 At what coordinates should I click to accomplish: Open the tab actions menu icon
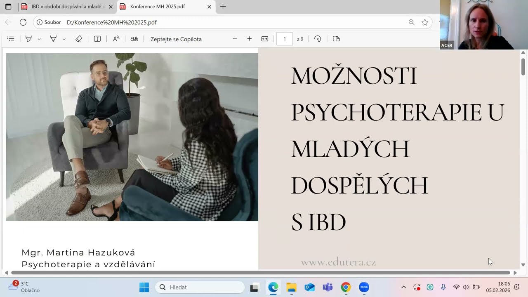pyautogui.click(x=8, y=7)
